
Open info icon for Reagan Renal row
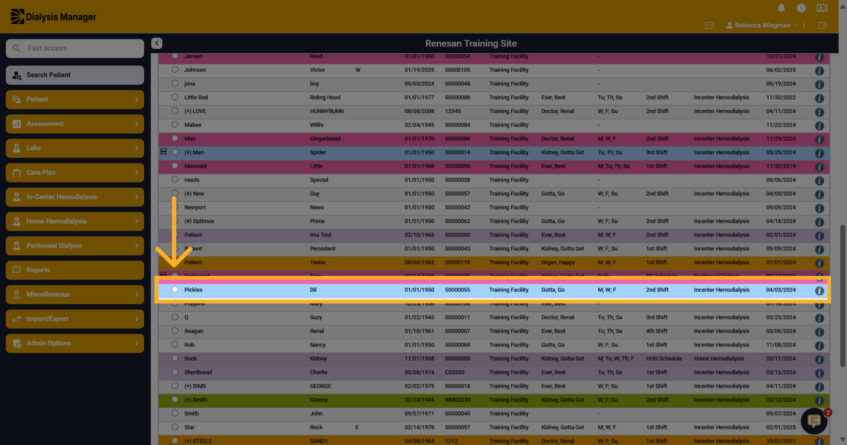[x=819, y=332]
